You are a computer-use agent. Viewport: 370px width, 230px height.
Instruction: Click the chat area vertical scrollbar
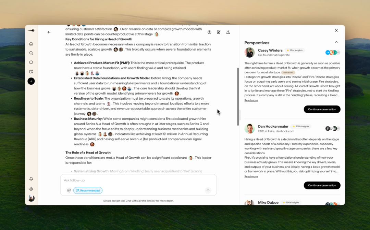(x=238, y=97)
